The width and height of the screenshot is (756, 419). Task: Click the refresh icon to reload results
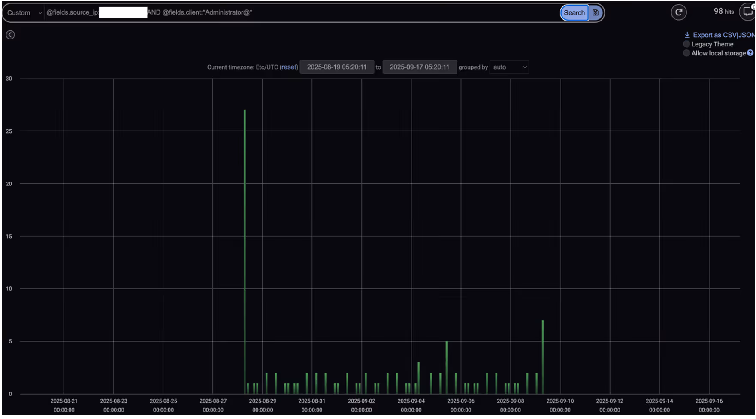(680, 12)
